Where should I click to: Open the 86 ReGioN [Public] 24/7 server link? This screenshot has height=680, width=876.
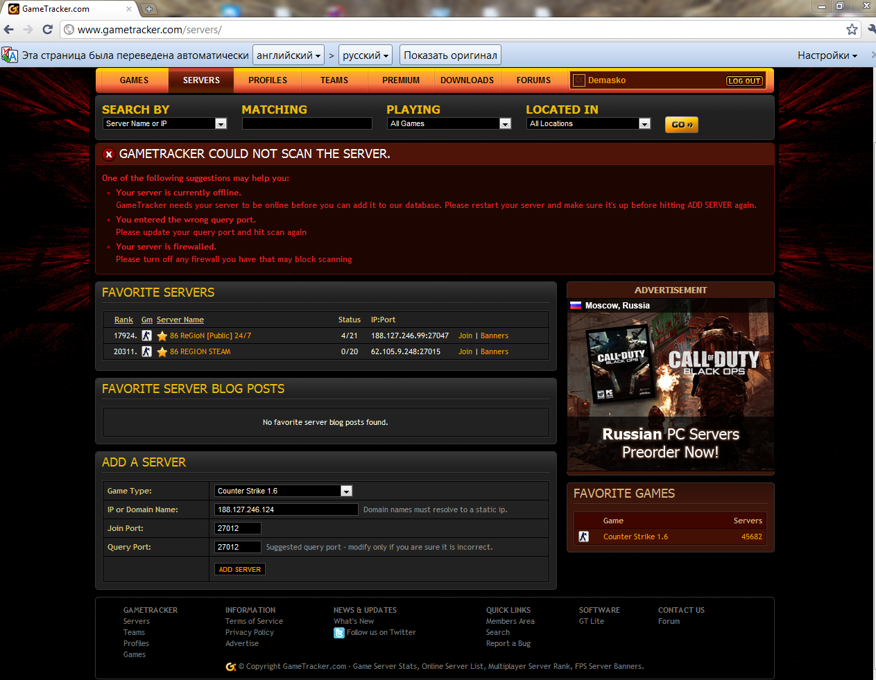point(211,335)
